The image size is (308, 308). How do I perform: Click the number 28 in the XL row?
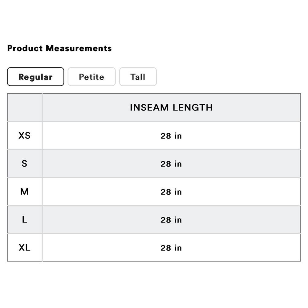[166, 248]
